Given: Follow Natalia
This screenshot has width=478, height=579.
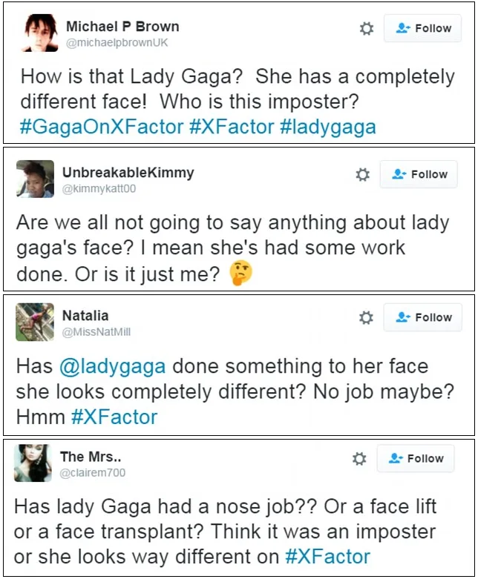Looking at the screenshot, I should coord(422,317).
